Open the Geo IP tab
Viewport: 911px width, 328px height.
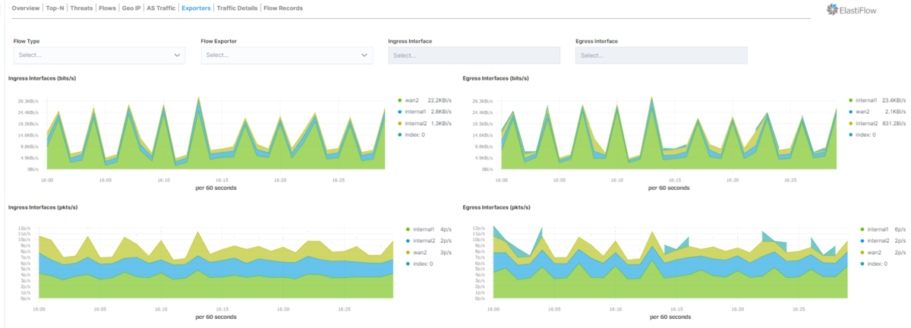coord(131,8)
